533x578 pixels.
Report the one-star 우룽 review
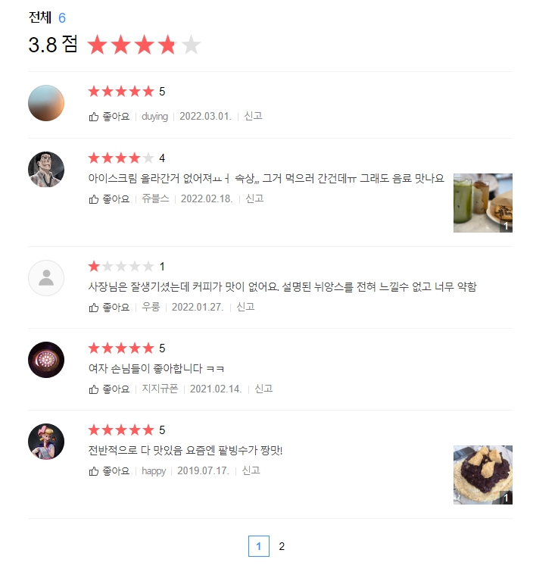[x=245, y=307]
